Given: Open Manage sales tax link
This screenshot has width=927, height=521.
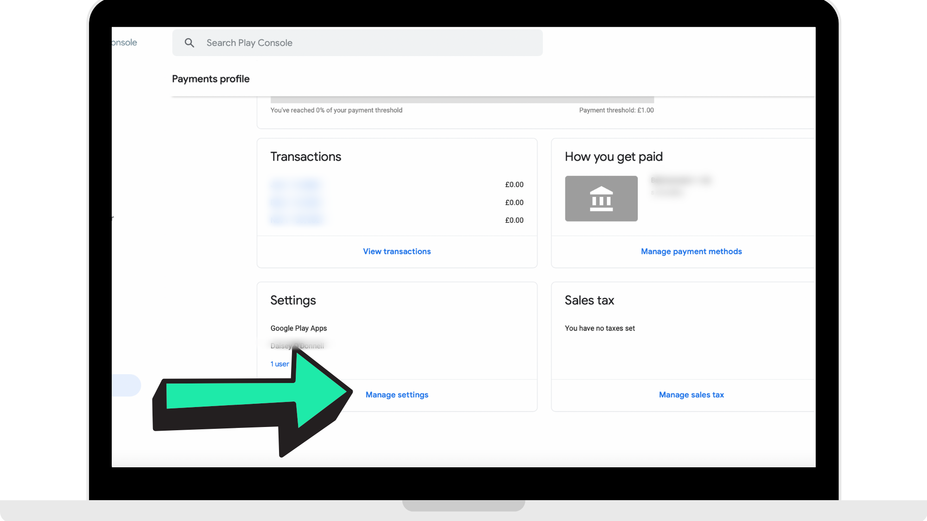Looking at the screenshot, I should [691, 395].
